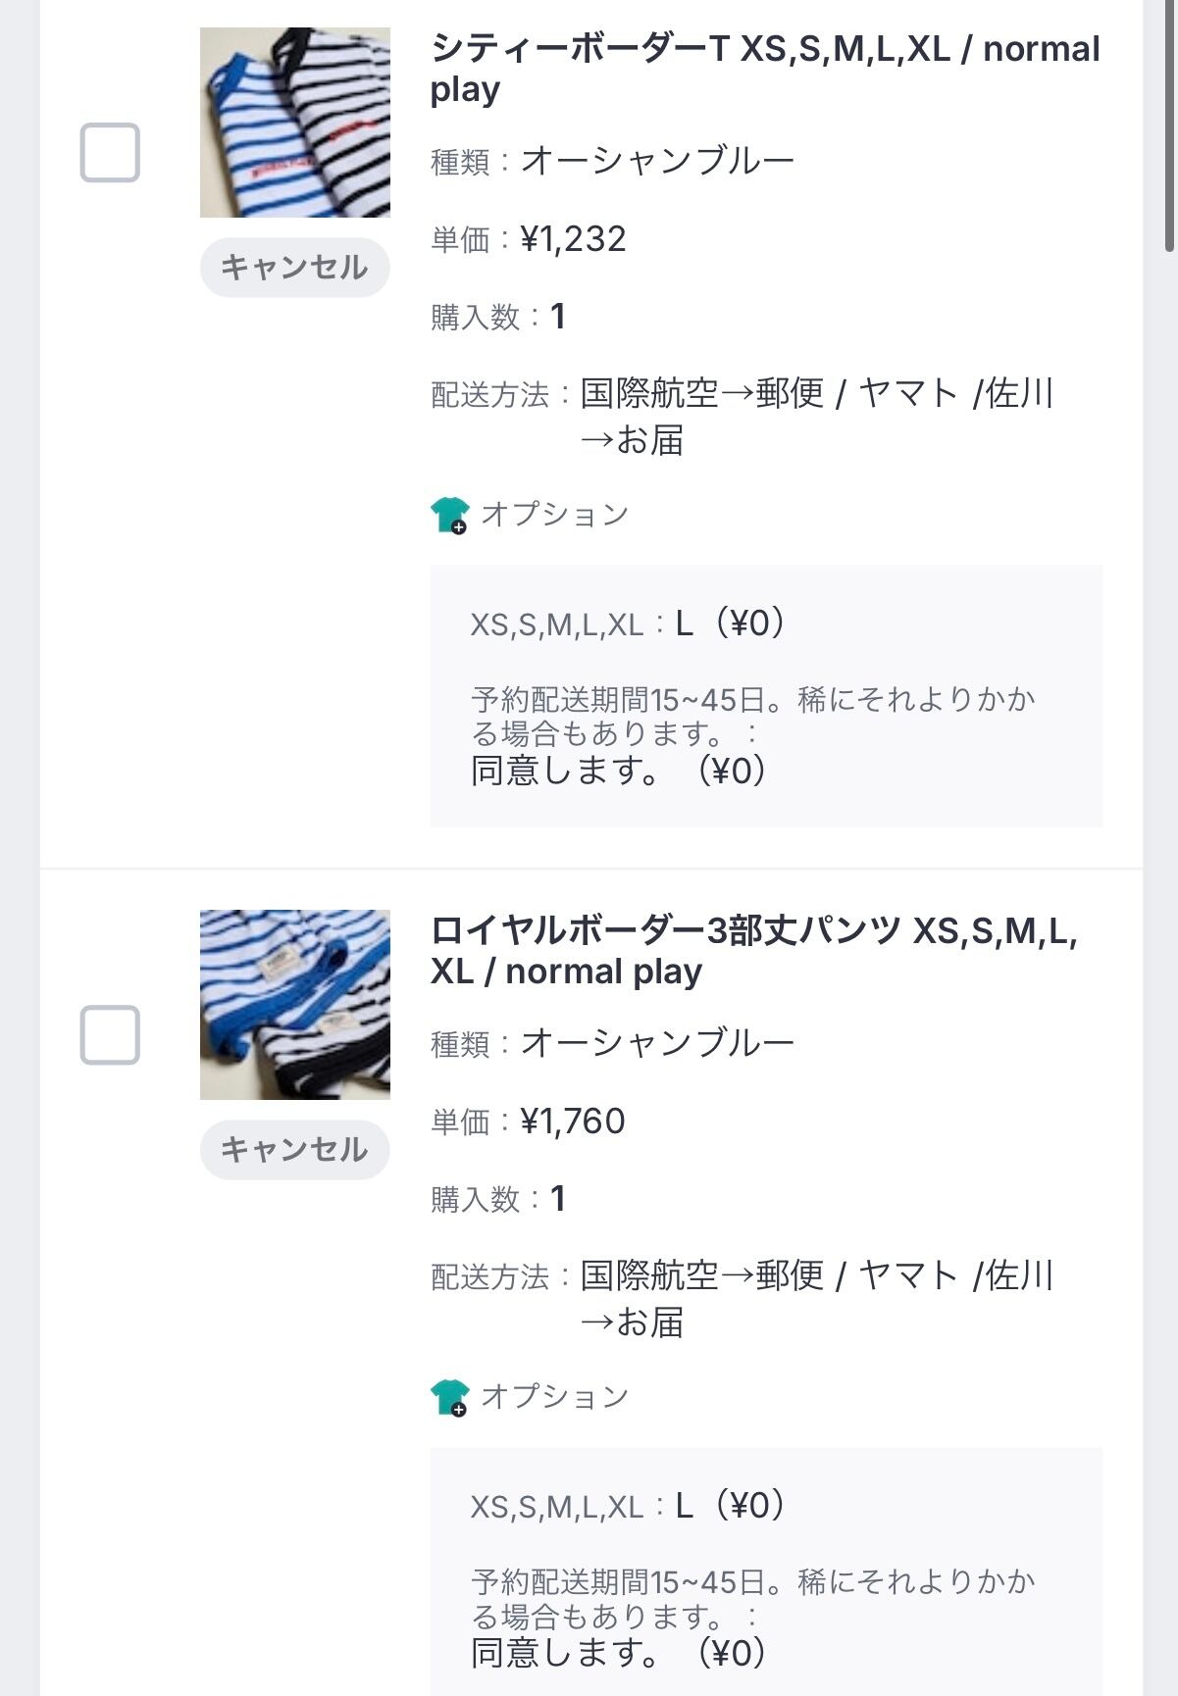
Task: Click the green T-shirt option icon for ロイヤルボーダー pants
Action: (x=449, y=1397)
